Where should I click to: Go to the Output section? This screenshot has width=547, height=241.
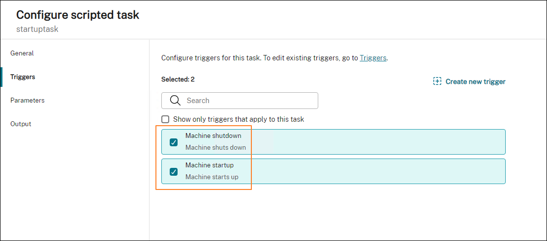(x=21, y=124)
